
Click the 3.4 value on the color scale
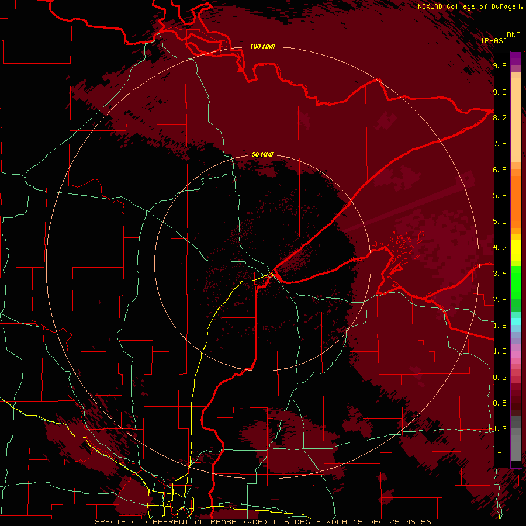(500, 274)
